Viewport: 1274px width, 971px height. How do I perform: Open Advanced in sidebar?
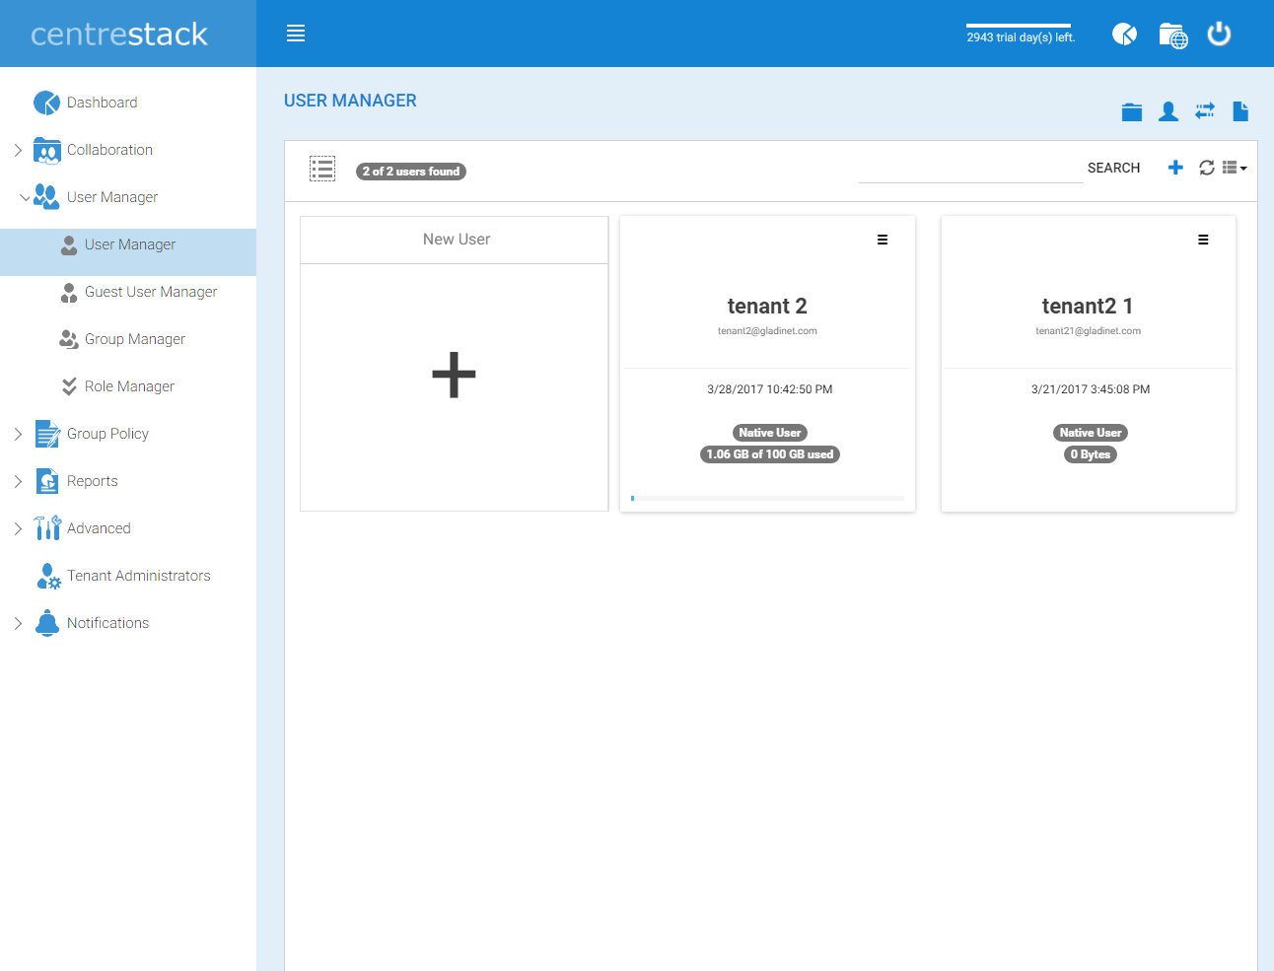point(99,528)
